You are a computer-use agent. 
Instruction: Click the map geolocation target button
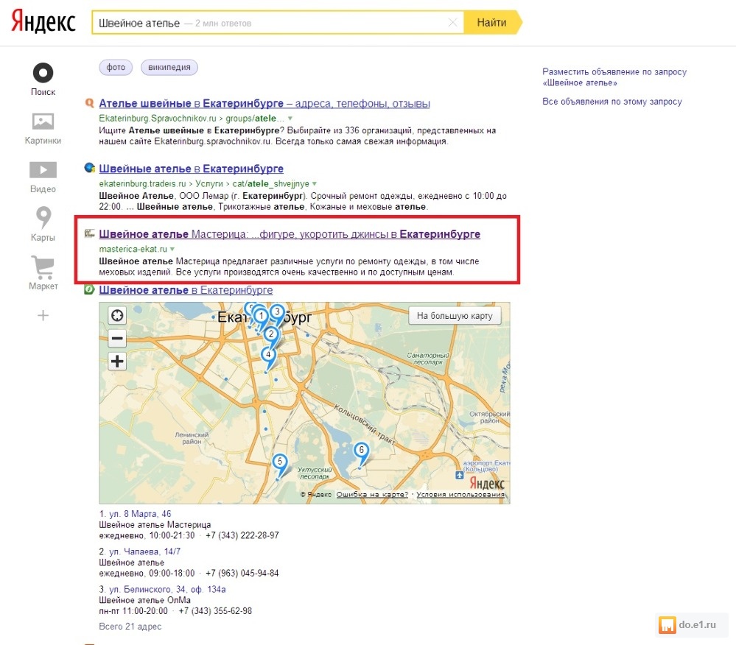point(117,315)
